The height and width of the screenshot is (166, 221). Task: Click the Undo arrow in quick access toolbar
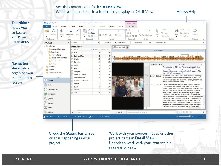[x=53, y=22]
